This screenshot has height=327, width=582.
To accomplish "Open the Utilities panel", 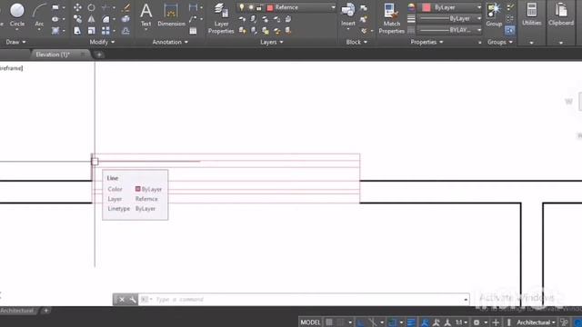I will [x=531, y=15].
